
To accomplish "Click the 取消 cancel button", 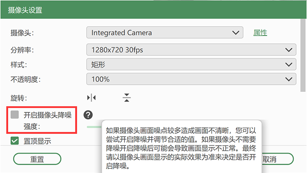I will (278, 159).
